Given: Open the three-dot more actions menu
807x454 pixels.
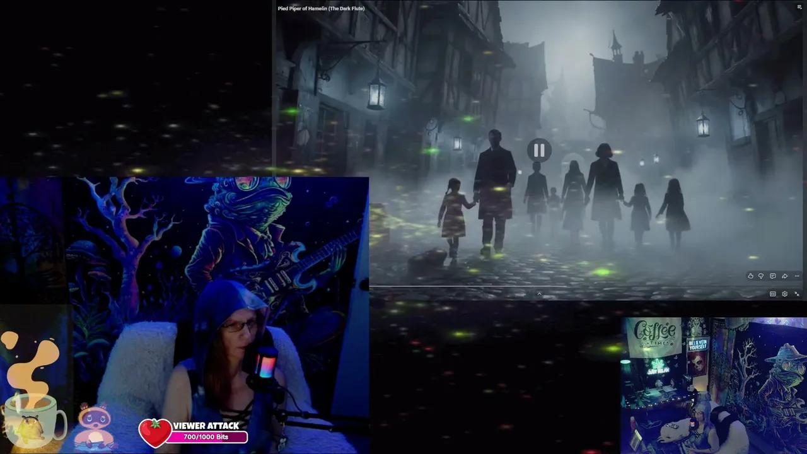Looking at the screenshot, I should tap(797, 276).
